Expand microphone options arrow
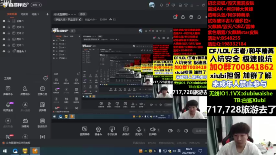Viewport: 276px width, 155px height. [145, 130]
